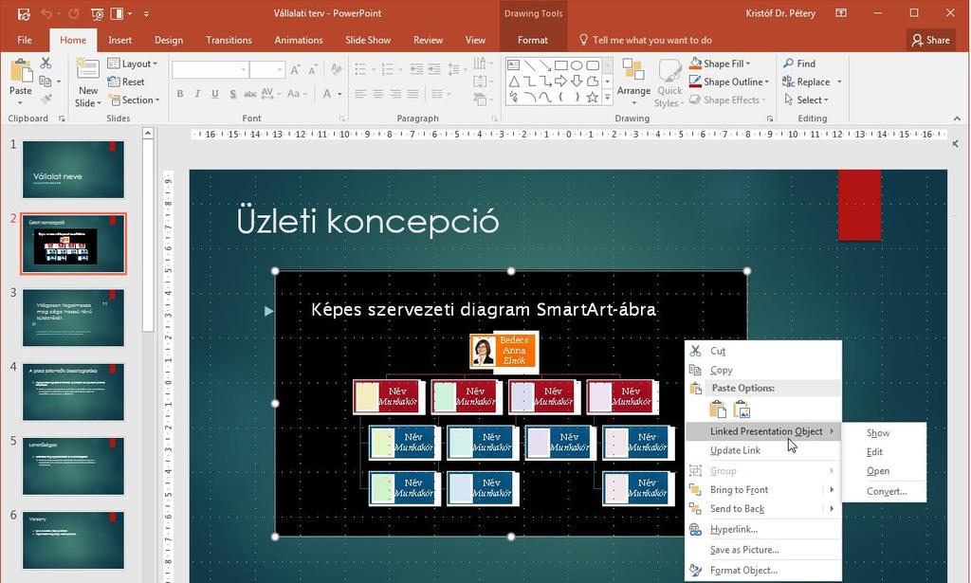Image resolution: width=971 pixels, height=583 pixels.
Task: Justify paragraph text
Action: [413, 94]
